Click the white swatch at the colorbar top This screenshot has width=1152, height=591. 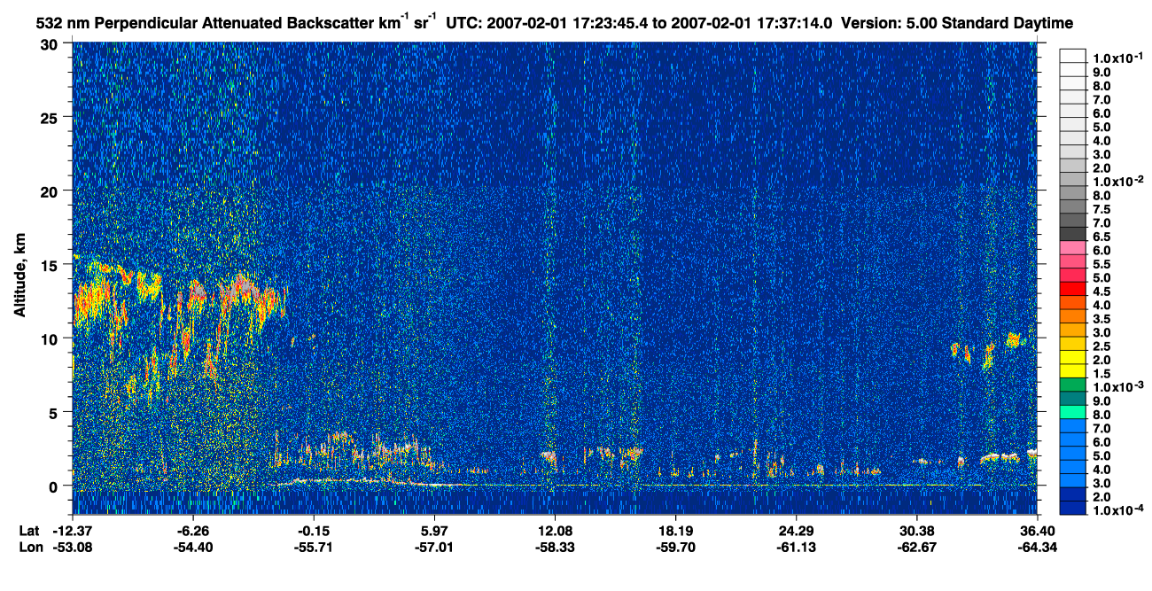point(1073,56)
